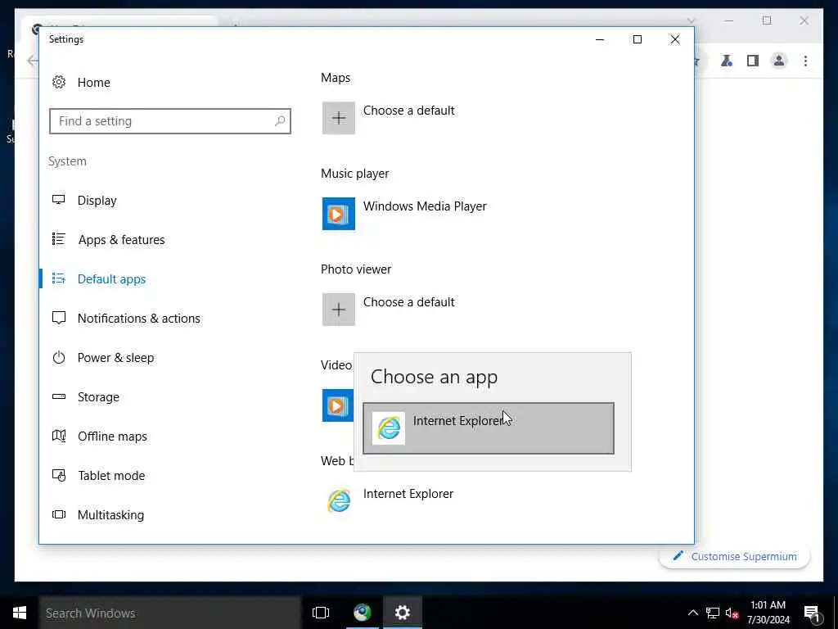Click the Display monitor icon

tap(59, 200)
